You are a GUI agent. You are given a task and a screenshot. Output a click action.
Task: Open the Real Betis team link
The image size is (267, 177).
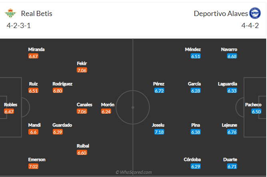[x=36, y=14]
